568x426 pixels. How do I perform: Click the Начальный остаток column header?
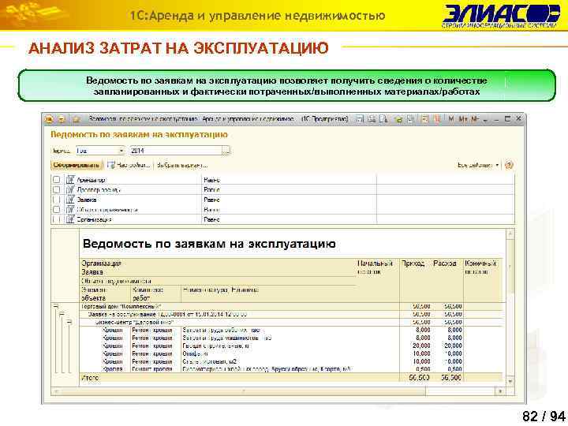[375, 267]
